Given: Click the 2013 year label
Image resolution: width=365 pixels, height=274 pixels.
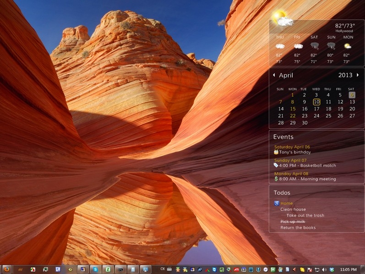Looking at the screenshot, I should (345, 75).
